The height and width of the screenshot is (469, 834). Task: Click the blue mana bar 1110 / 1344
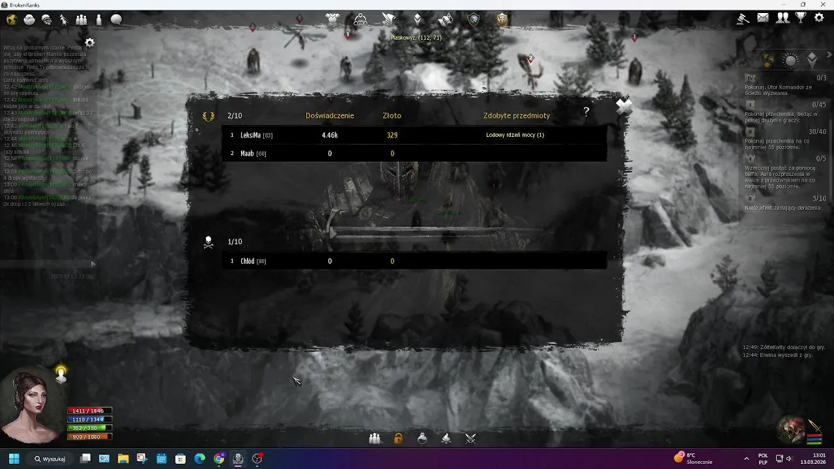click(x=90, y=419)
